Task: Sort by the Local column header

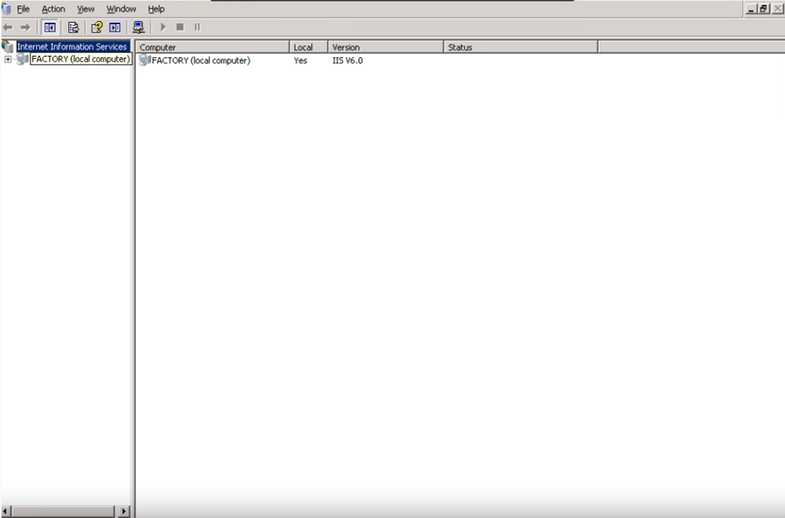Action: tap(309, 47)
